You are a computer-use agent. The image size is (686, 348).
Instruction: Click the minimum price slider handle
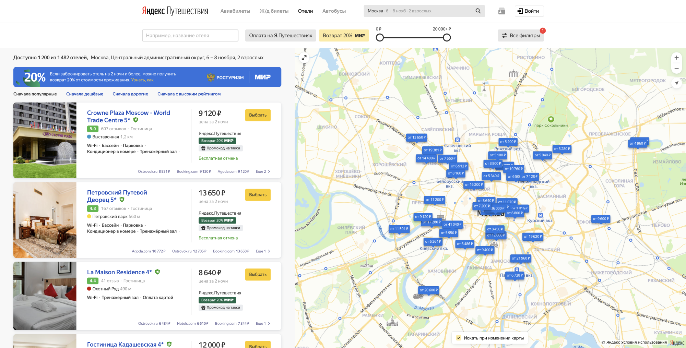(380, 38)
